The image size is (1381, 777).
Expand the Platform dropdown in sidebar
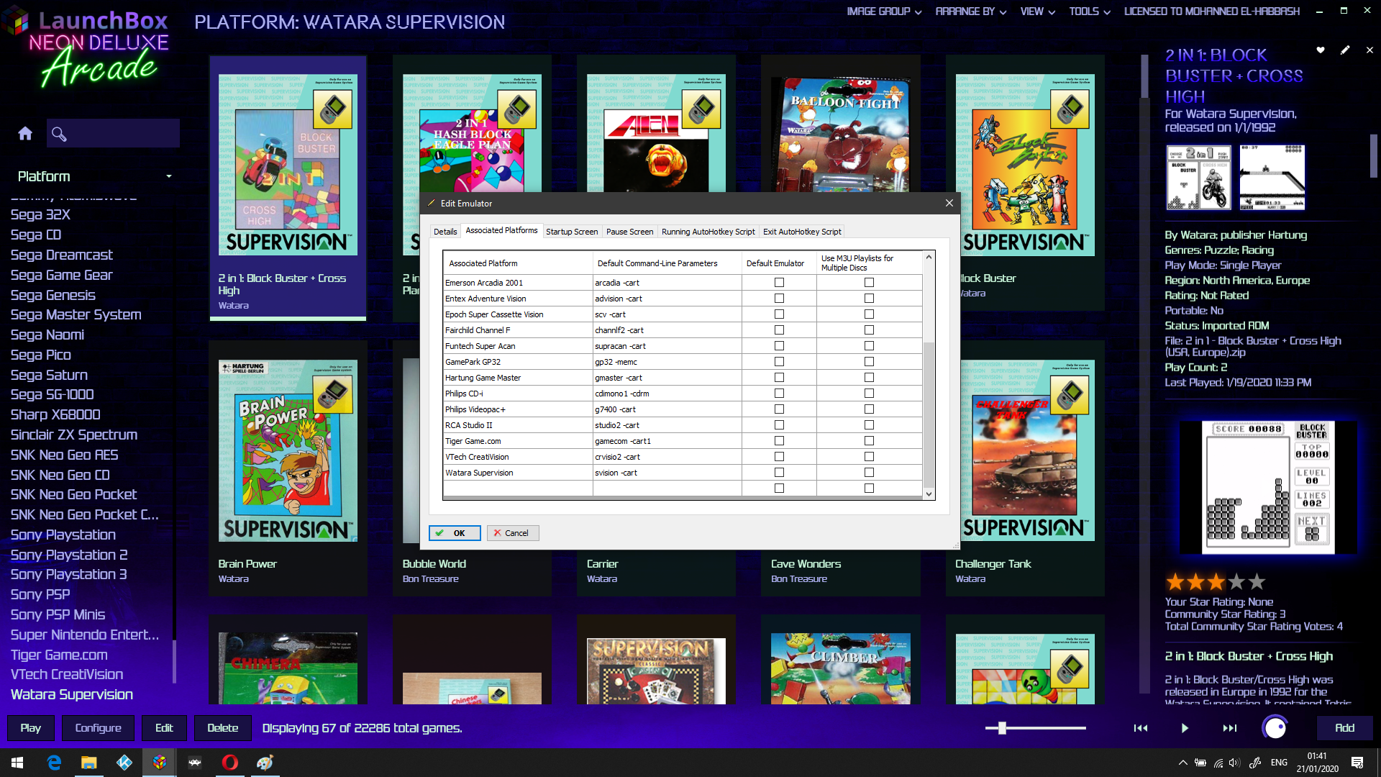[168, 176]
